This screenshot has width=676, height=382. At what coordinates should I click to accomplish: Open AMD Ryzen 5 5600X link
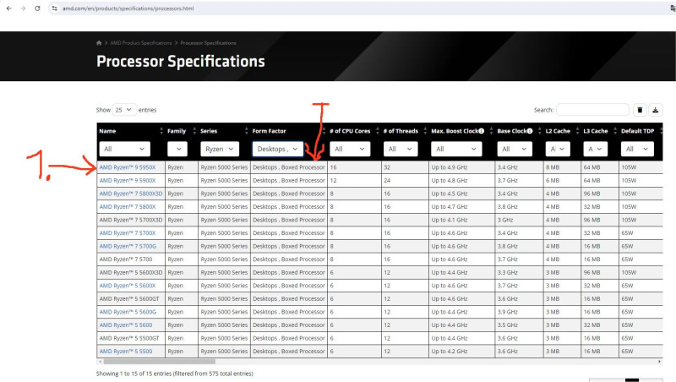tap(128, 286)
